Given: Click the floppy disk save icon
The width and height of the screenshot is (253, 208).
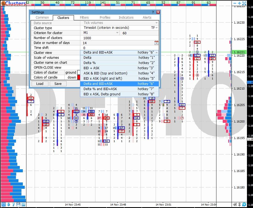Looking at the screenshot, I should point(18,204).
